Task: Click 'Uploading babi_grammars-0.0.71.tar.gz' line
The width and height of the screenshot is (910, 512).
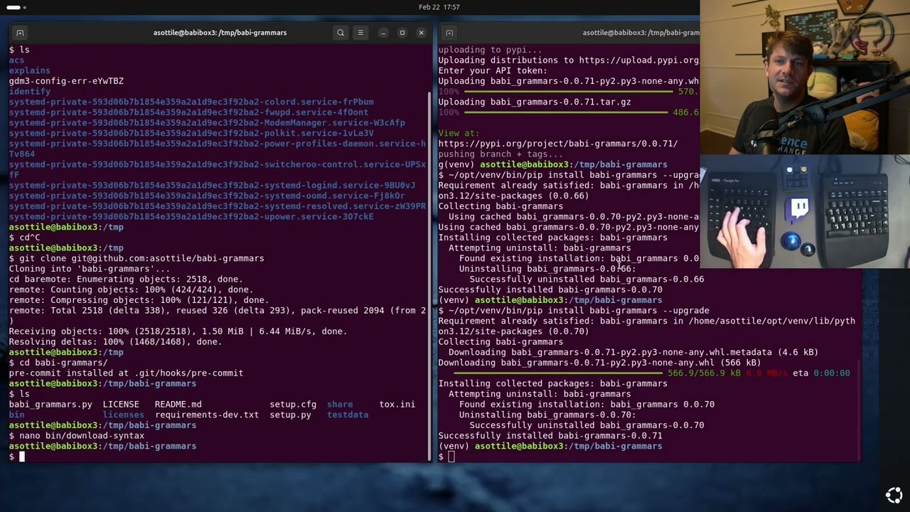Action: tap(535, 102)
